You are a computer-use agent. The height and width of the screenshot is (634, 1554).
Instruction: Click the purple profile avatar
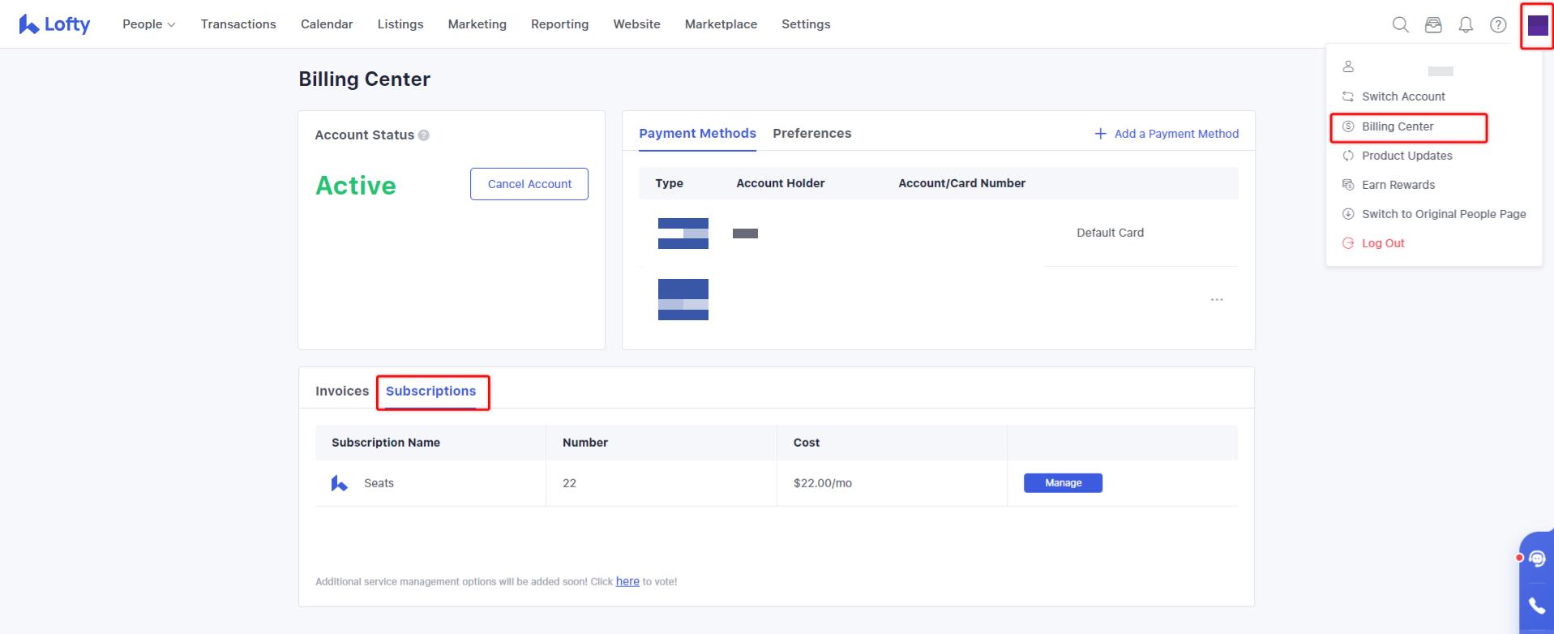1537,25
